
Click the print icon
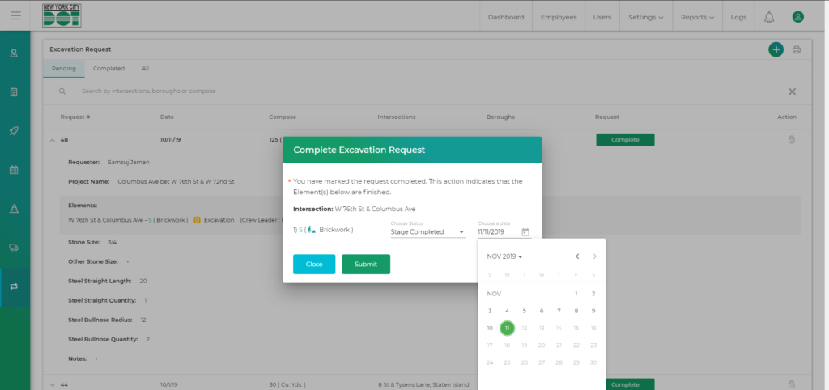(797, 50)
